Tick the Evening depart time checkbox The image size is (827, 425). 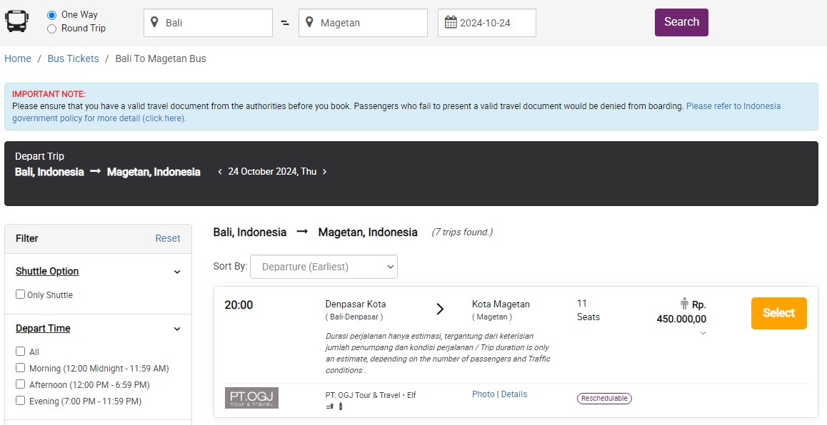point(21,400)
